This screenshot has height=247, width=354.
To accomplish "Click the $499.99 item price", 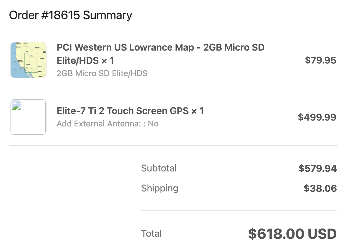I will [x=317, y=117].
